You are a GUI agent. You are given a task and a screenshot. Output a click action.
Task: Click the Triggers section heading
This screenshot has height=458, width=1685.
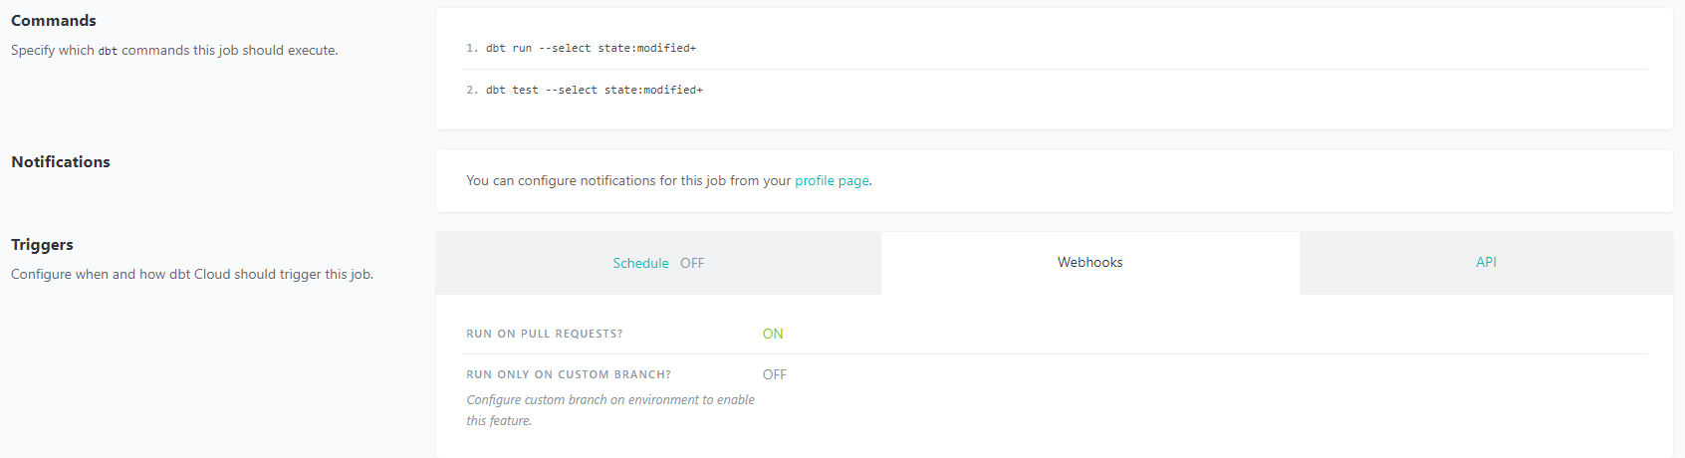click(x=42, y=245)
